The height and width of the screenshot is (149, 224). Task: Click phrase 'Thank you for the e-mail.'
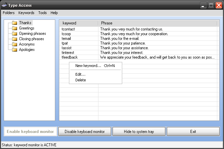(120, 39)
